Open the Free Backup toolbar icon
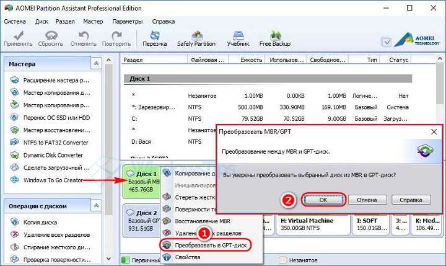The height and width of the screenshot is (266, 446). [x=275, y=38]
